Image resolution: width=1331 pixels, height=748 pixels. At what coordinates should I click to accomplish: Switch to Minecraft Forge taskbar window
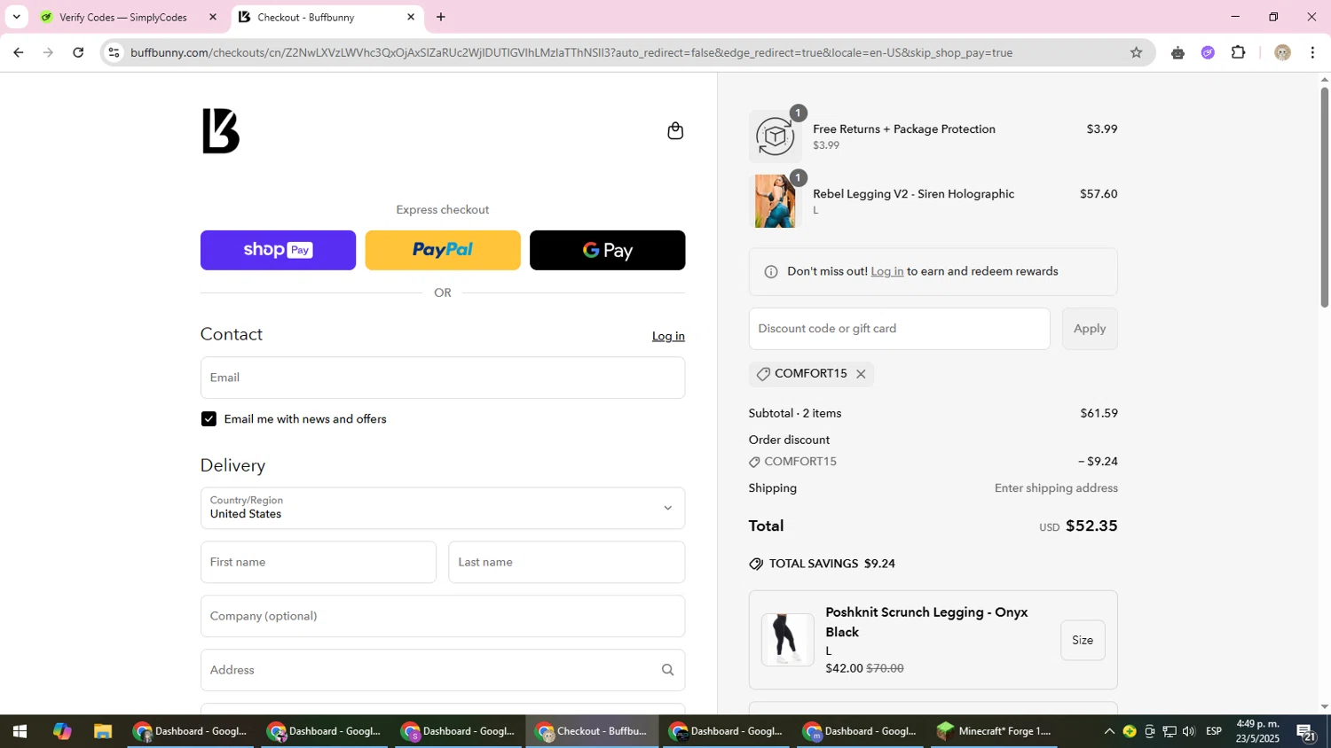tap(995, 731)
